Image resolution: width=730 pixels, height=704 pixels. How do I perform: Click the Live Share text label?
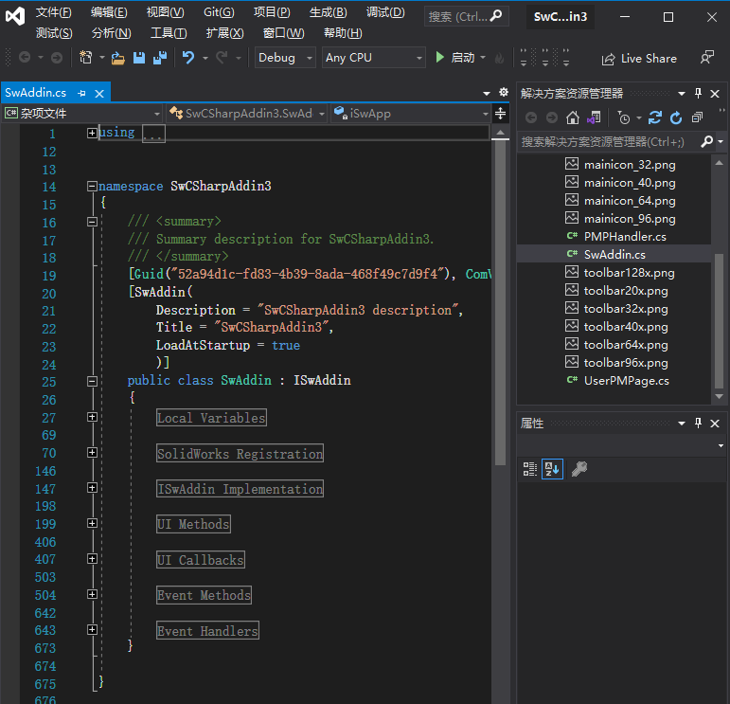[x=649, y=58]
